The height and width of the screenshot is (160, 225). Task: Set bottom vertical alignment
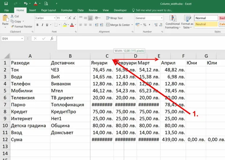point(90,18)
